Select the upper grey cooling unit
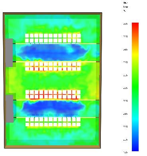This screenshot has height=156, width=147. (x=9, y=53)
